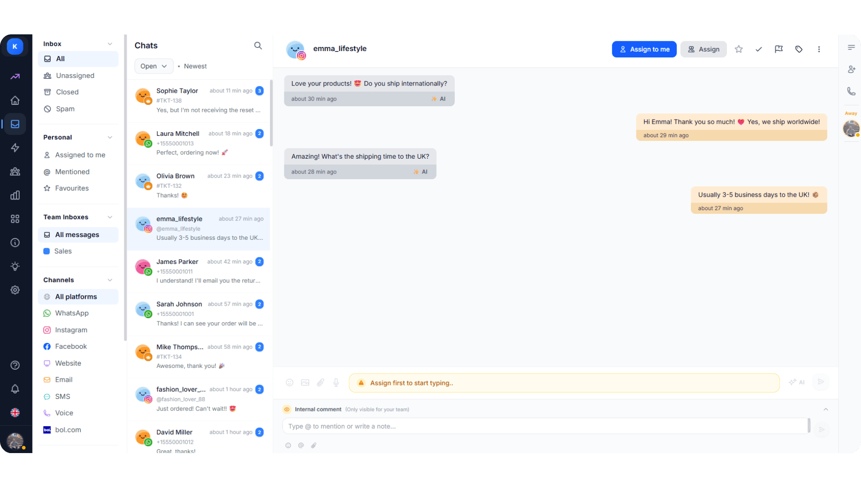Start a call with the phone icon
861x484 pixels.
click(x=851, y=91)
